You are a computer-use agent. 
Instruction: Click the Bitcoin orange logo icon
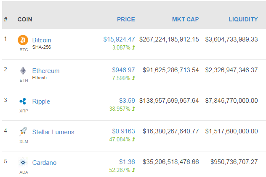pos(23,40)
